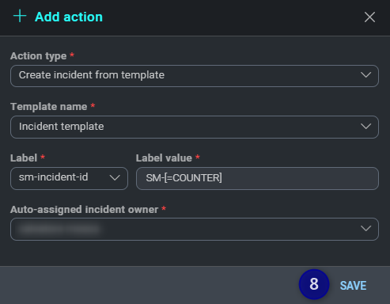Open the Create incident from template dropdown
The width and height of the screenshot is (390, 304).
(x=195, y=76)
